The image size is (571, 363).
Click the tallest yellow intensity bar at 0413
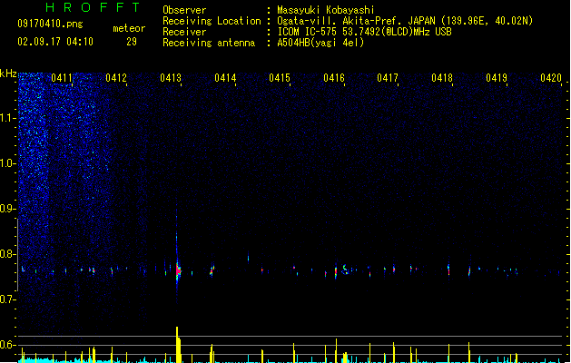177,345
